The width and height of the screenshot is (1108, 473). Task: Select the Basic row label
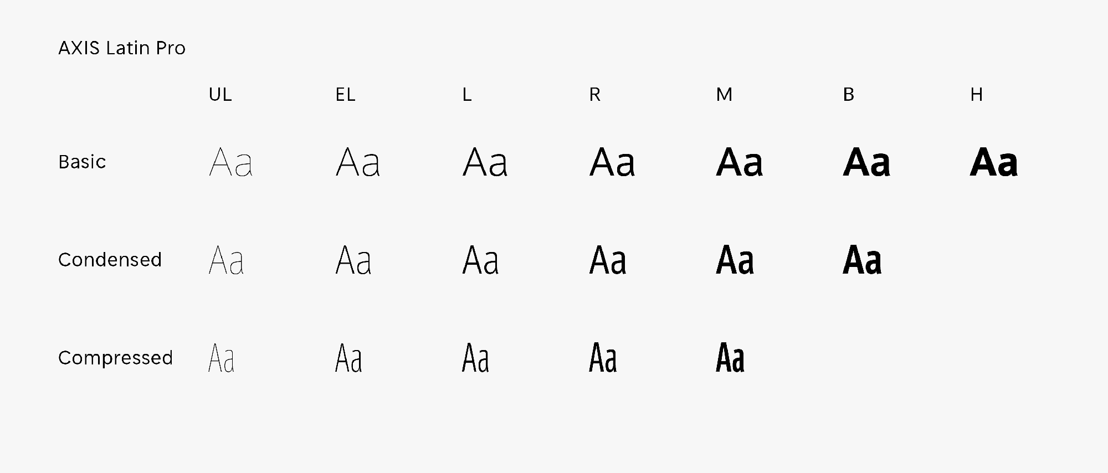tap(82, 162)
